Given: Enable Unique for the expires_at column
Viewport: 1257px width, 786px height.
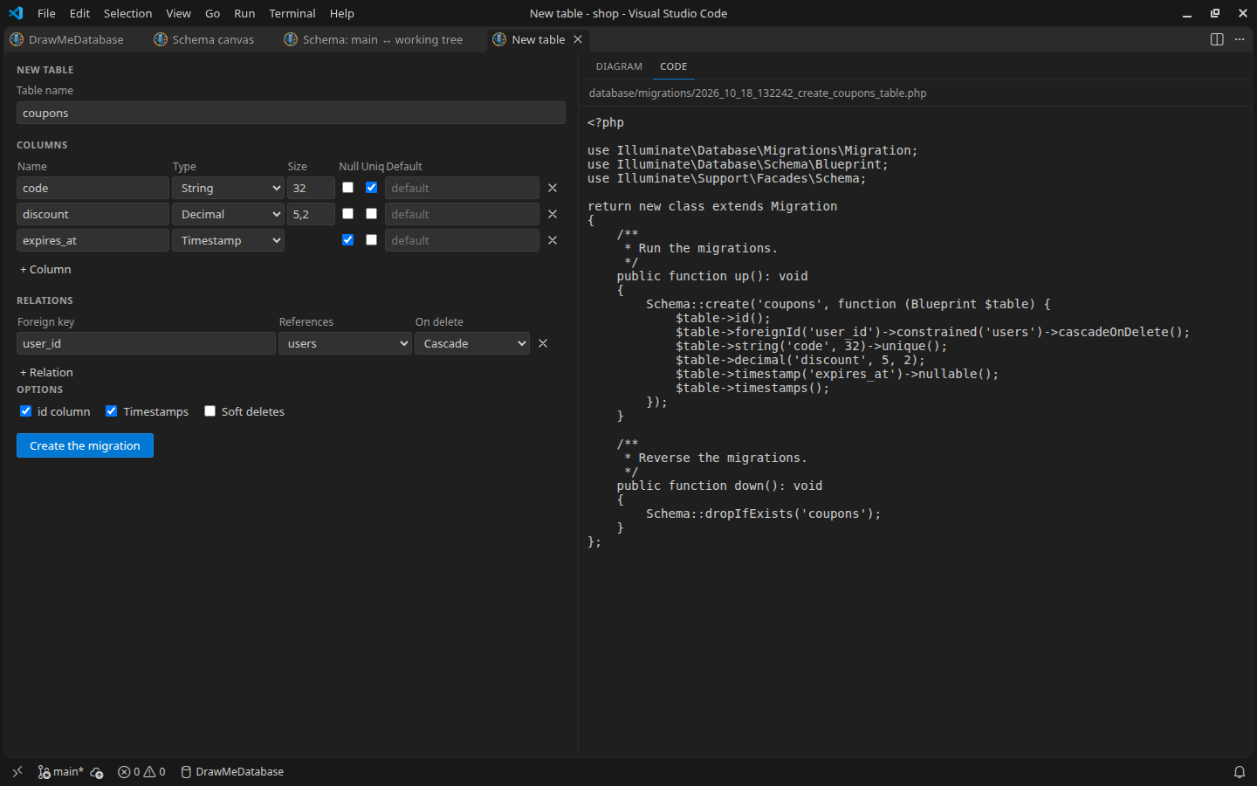Looking at the screenshot, I should pos(372,240).
